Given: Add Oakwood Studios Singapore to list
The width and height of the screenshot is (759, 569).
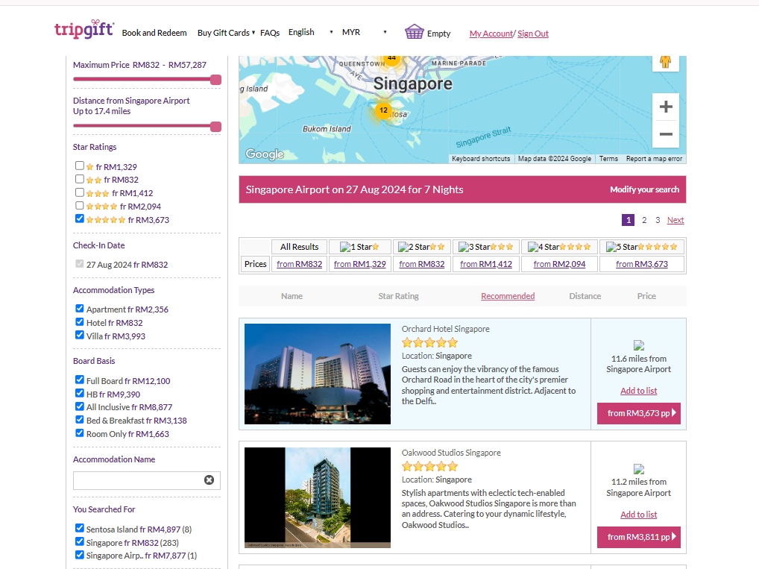Looking at the screenshot, I should tap(638, 515).
